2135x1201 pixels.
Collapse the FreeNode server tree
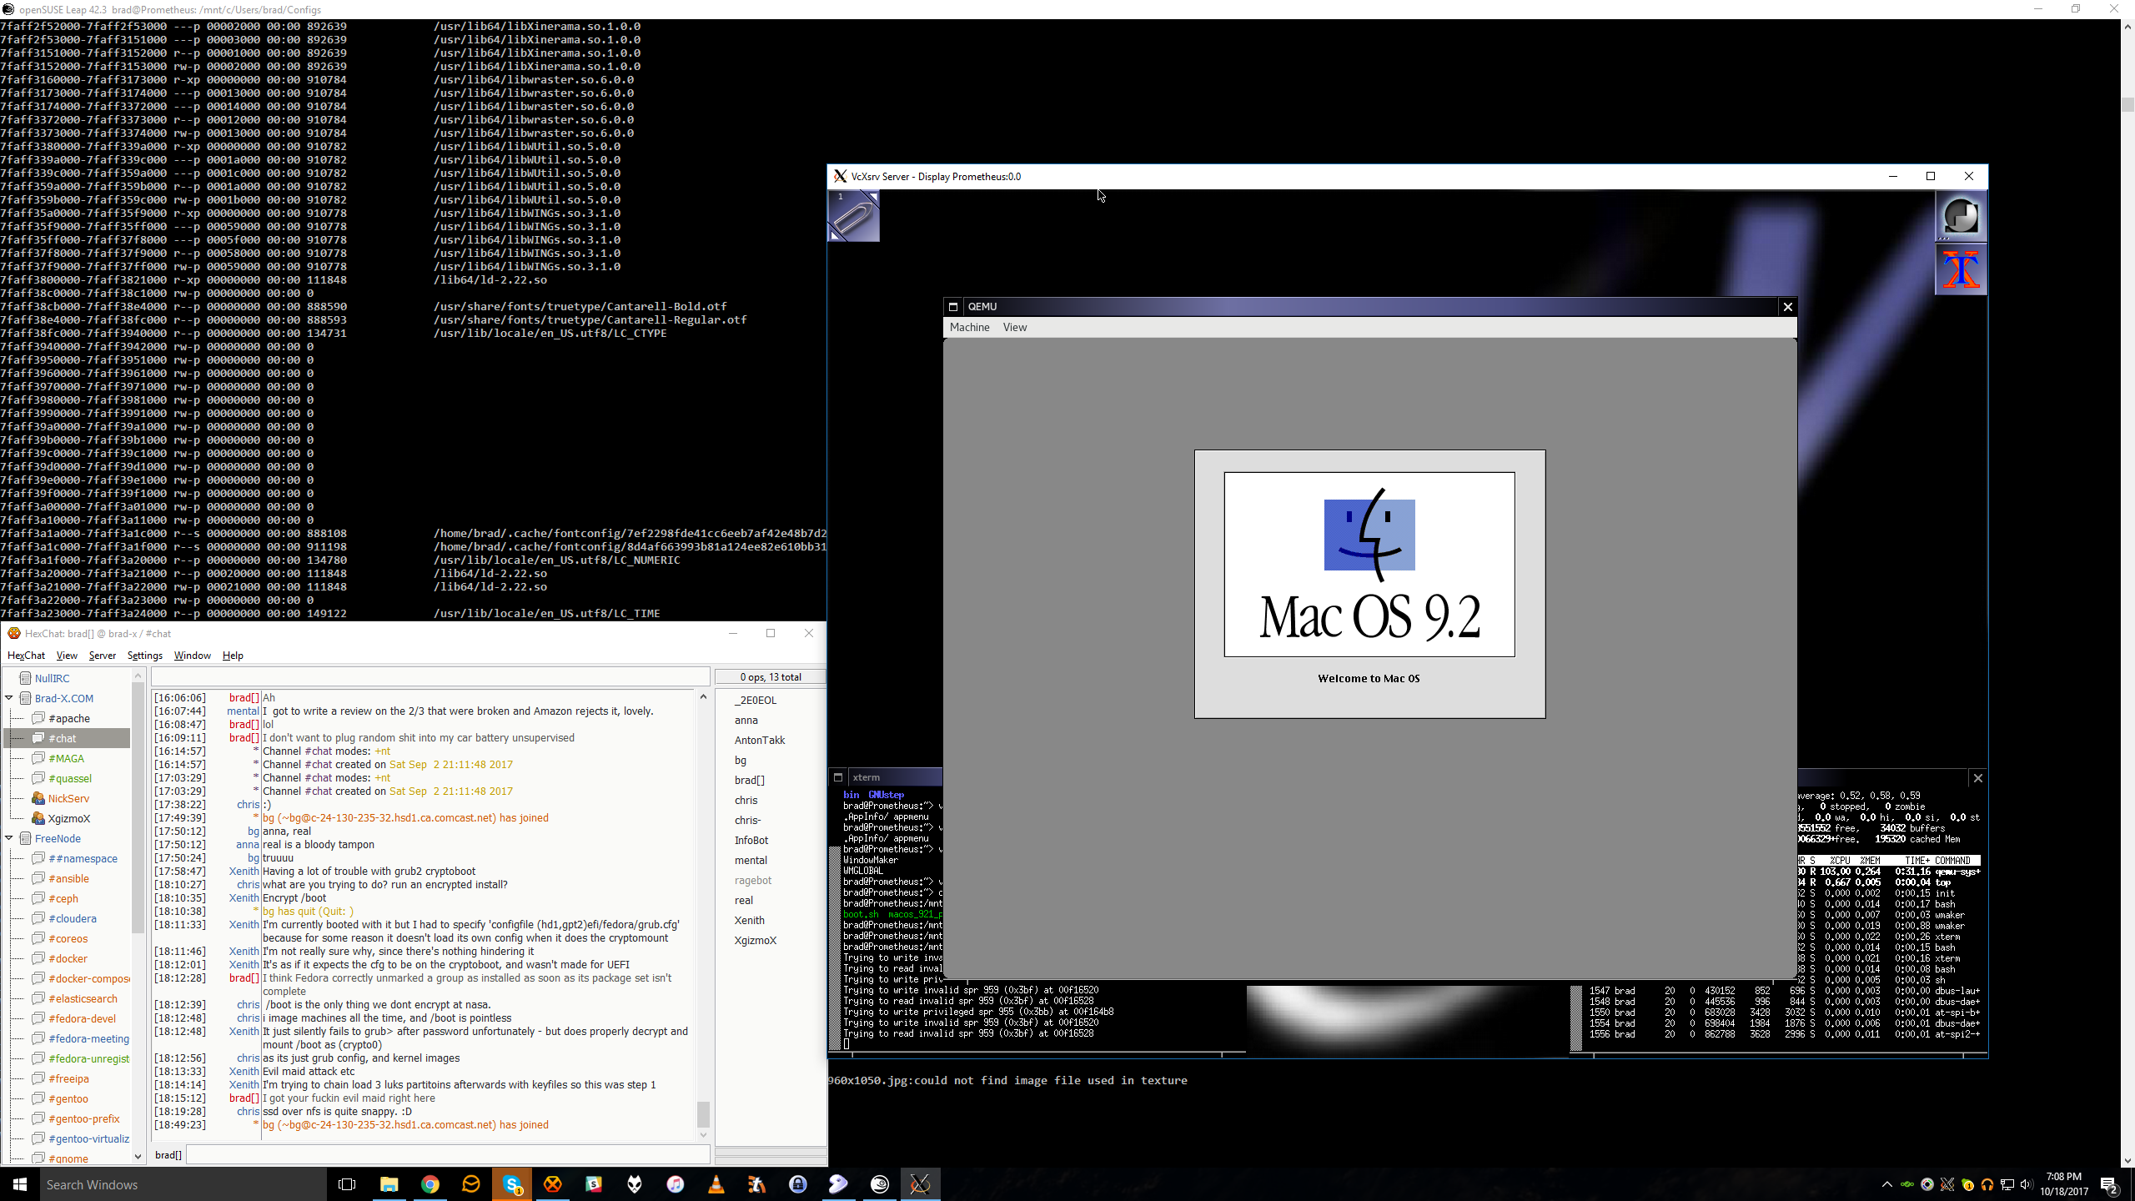[x=9, y=838]
